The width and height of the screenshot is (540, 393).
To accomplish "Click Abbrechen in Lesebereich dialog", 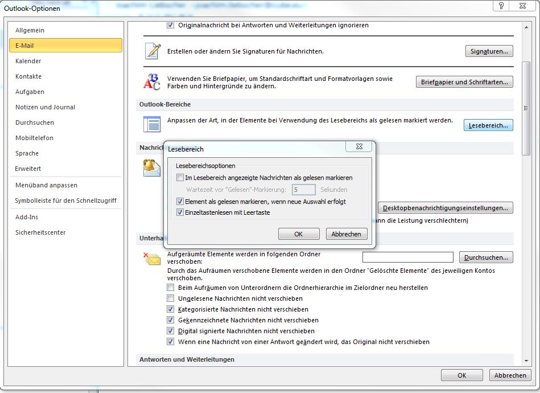I will click(346, 234).
